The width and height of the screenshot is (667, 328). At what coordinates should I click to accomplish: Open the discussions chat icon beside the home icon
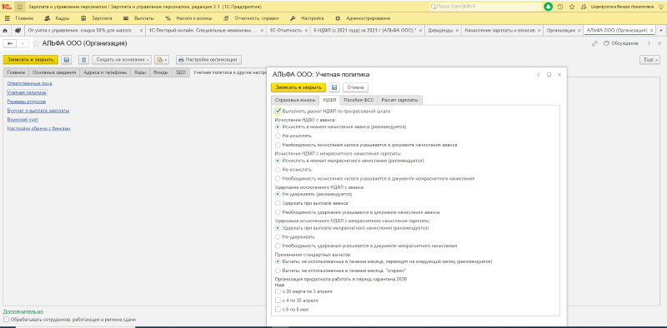tap(18, 31)
